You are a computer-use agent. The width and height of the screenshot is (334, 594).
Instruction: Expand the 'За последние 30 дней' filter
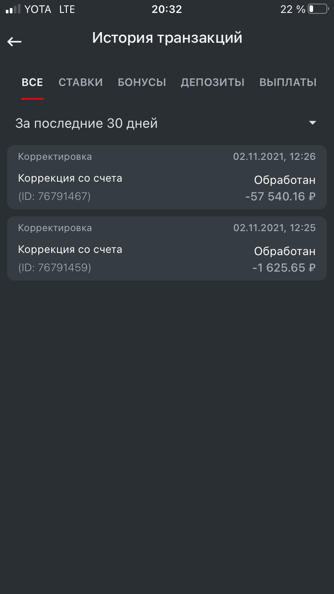pyautogui.click(x=86, y=123)
